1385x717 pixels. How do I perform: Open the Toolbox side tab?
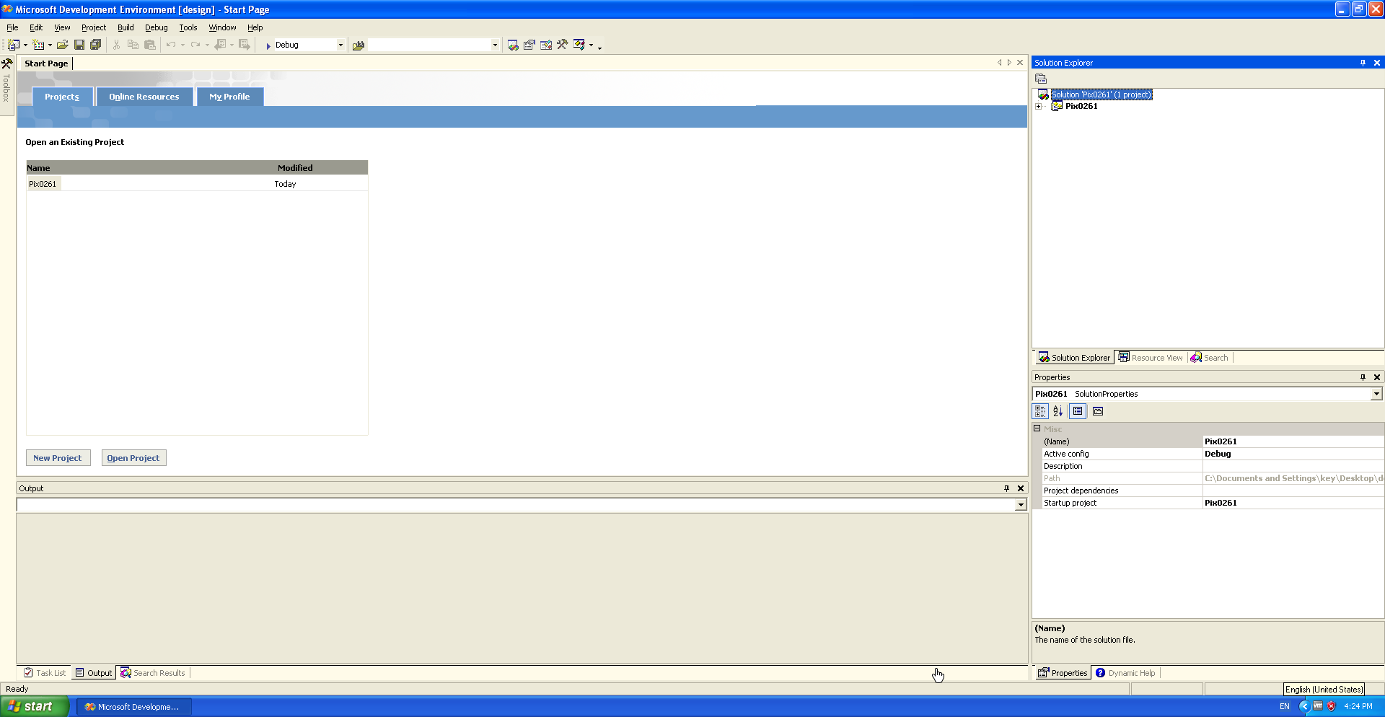coord(6,87)
